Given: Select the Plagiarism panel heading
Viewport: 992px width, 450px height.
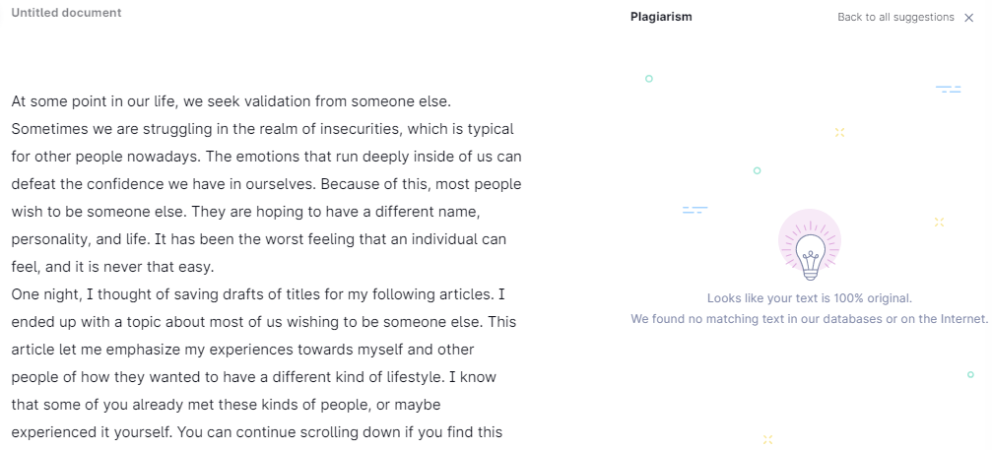Looking at the screenshot, I should tap(661, 17).
